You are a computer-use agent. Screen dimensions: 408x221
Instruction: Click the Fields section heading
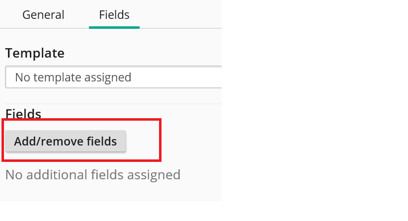point(23,114)
